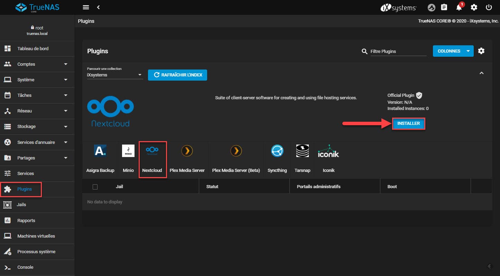Image resolution: width=500 pixels, height=276 pixels.
Task: Open the alerts bell icon
Action: [x=459, y=7]
